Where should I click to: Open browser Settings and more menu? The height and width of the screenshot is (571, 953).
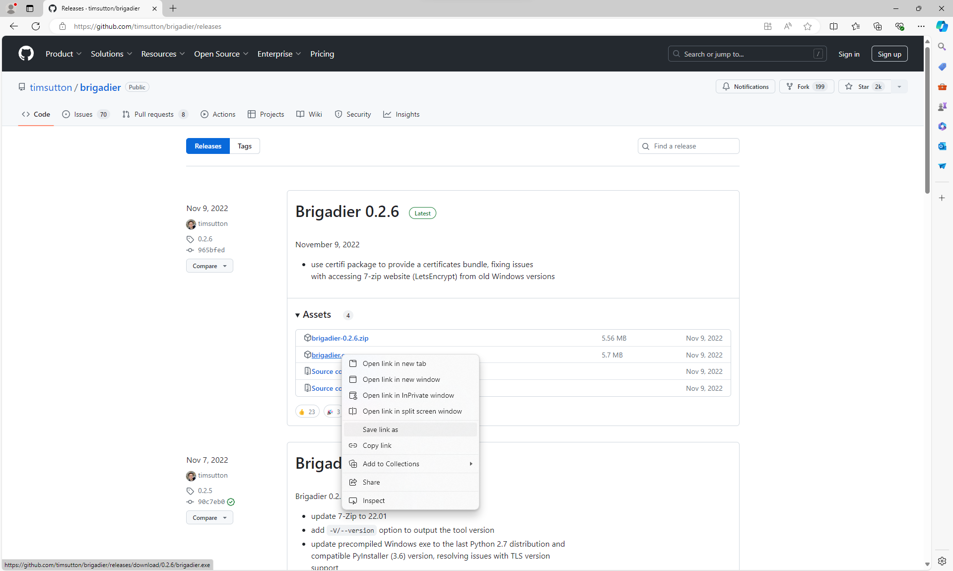(x=921, y=26)
